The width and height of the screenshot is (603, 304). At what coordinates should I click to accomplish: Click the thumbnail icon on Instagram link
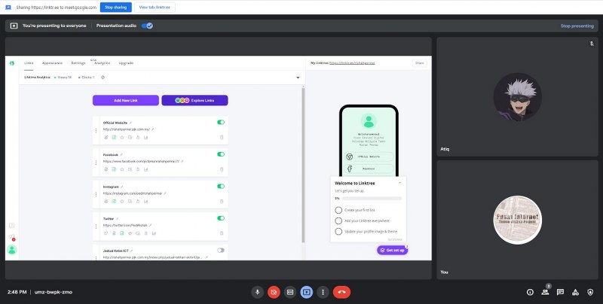click(114, 201)
